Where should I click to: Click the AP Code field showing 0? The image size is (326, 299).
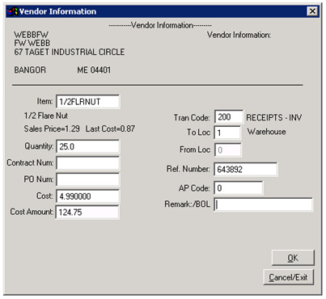click(239, 188)
